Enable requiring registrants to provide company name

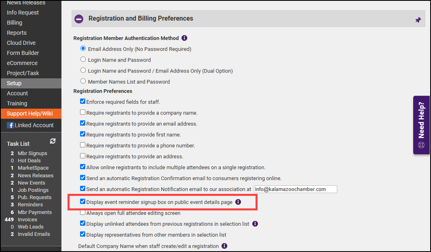(x=83, y=113)
